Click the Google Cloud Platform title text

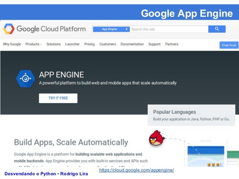pyautogui.click(x=51, y=29)
